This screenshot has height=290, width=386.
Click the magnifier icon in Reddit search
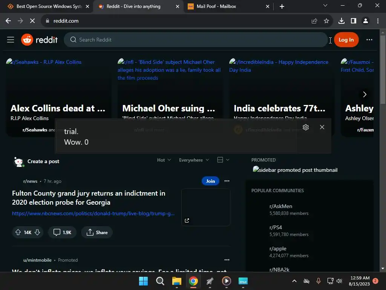click(x=73, y=40)
